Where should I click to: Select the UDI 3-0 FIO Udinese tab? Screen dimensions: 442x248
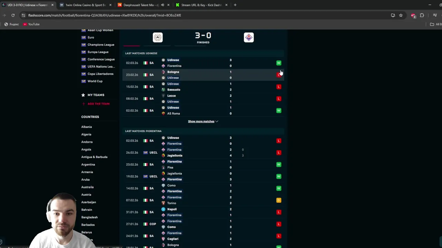(28, 5)
